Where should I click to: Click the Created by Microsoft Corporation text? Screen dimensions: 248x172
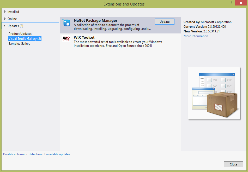(208, 22)
